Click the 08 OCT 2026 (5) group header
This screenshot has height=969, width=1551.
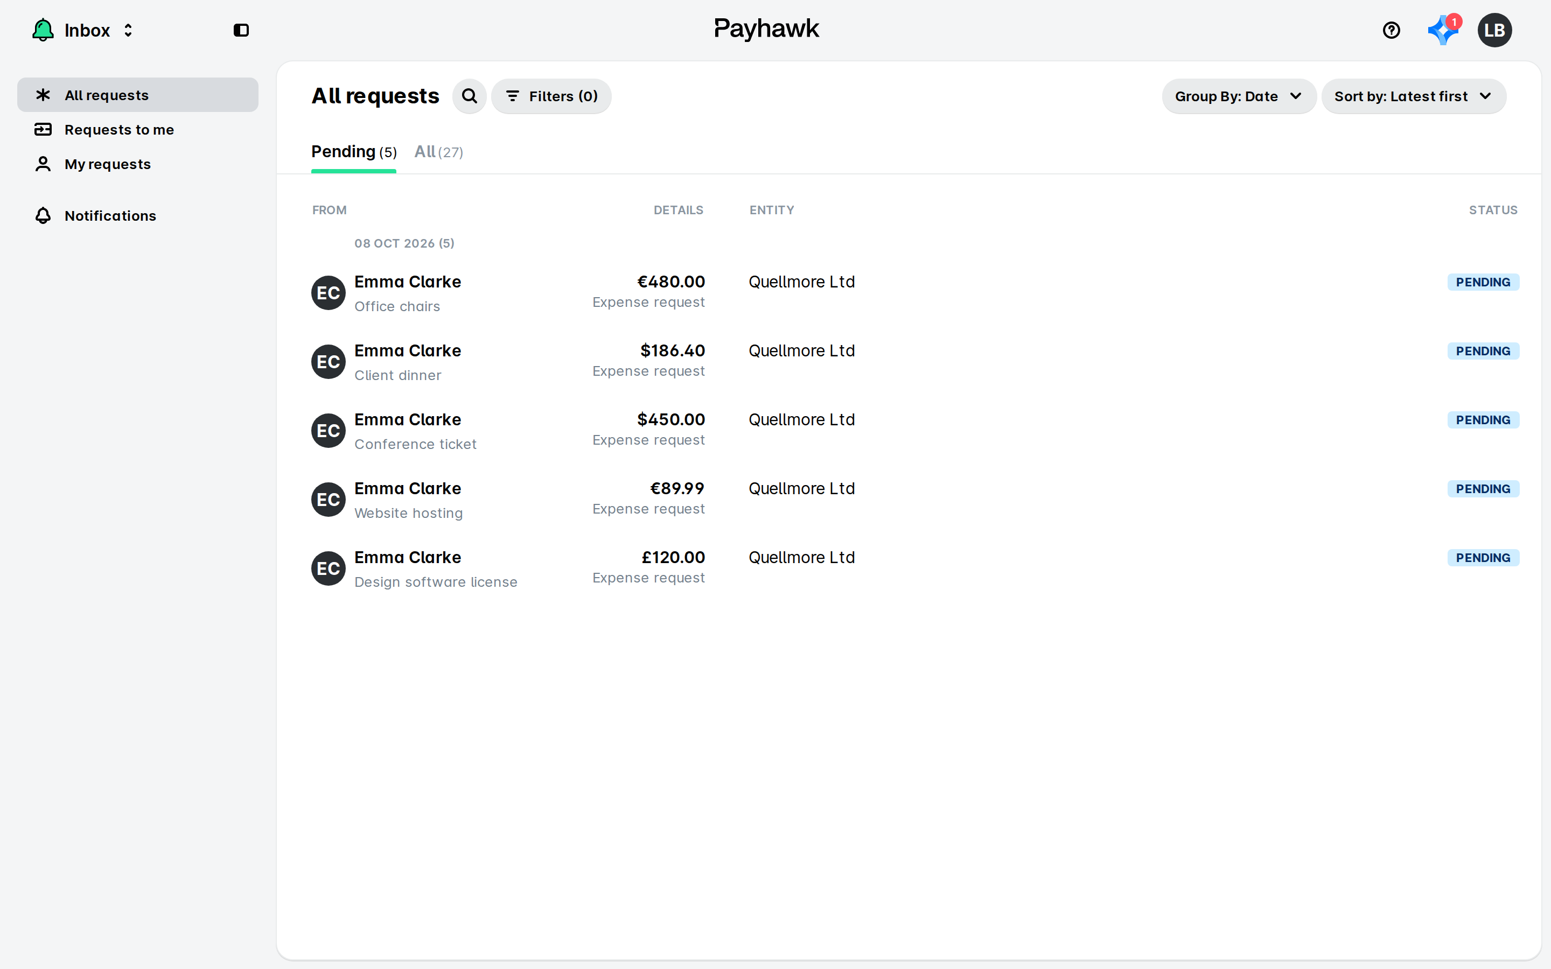coord(404,243)
